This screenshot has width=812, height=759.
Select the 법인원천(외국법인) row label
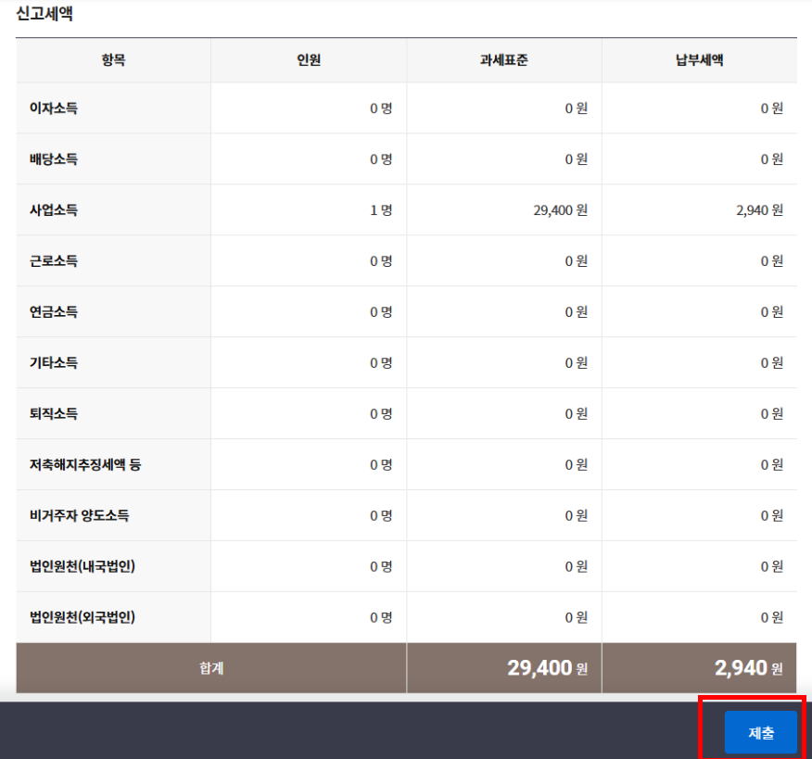pos(82,617)
